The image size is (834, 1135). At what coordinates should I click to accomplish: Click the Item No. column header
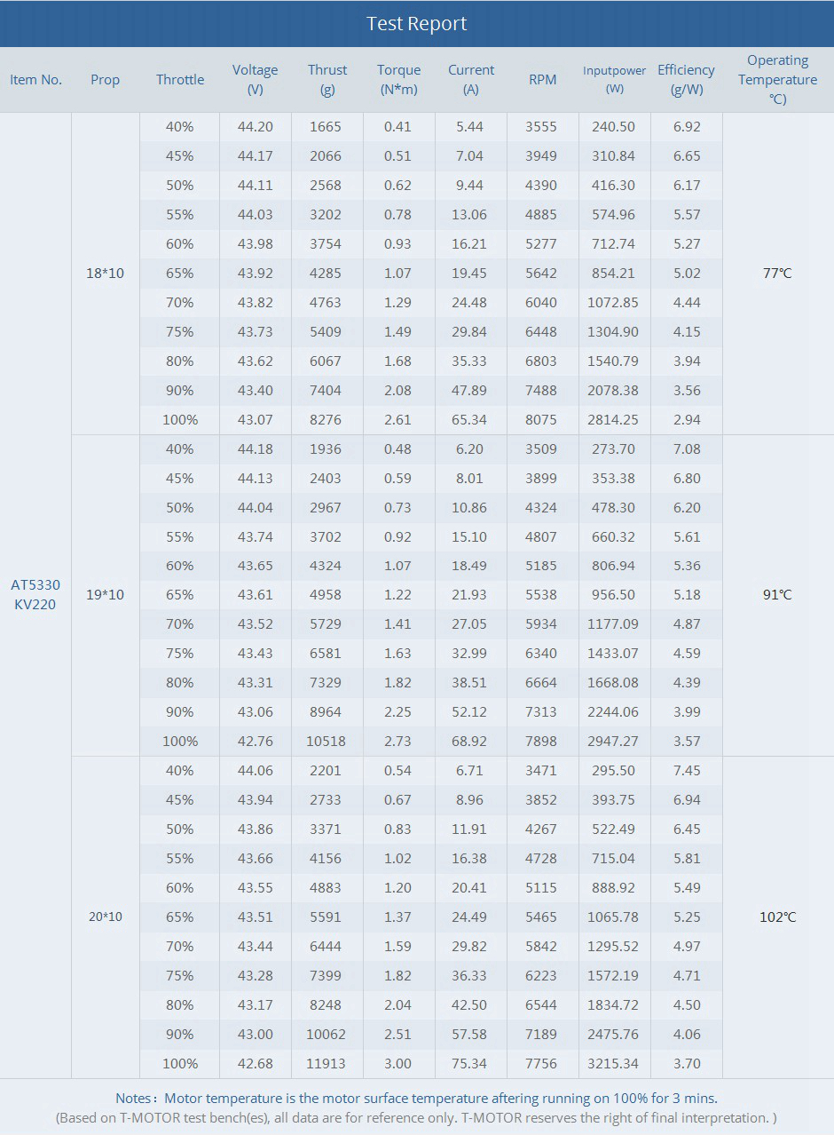coord(36,80)
